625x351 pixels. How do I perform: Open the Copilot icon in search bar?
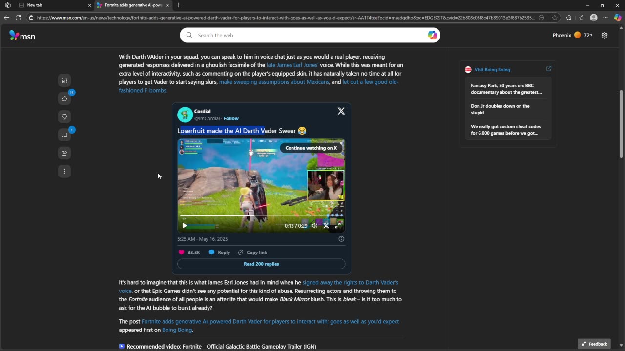point(432,35)
